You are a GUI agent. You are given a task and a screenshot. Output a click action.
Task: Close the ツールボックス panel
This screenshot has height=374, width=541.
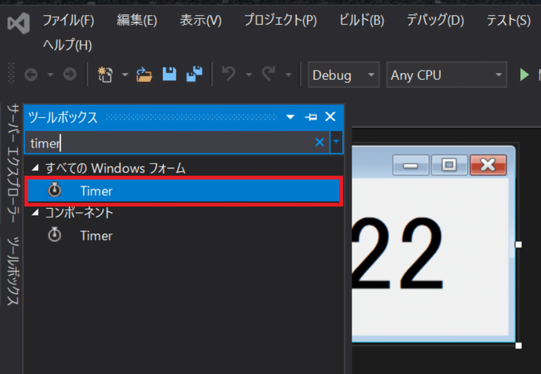(331, 116)
